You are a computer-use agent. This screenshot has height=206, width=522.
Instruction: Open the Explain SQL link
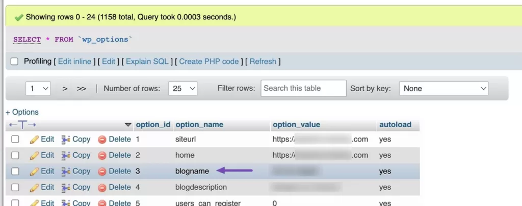[147, 61]
